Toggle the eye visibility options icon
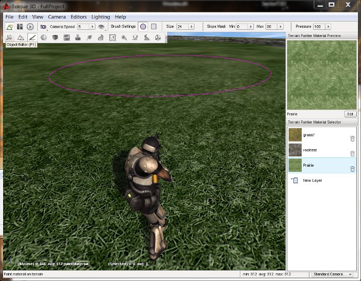The image size is (361, 281). [x=102, y=26]
